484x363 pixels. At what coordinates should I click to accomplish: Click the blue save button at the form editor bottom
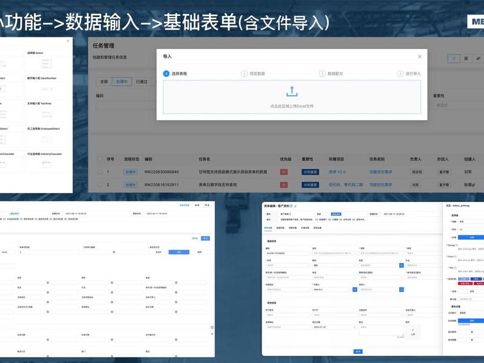pyautogui.click(x=358, y=352)
